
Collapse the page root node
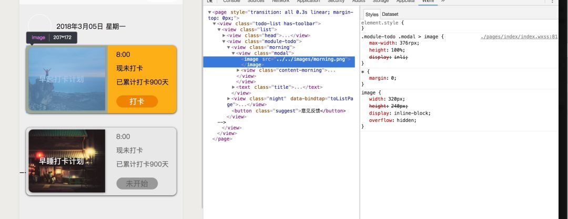pos(209,12)
